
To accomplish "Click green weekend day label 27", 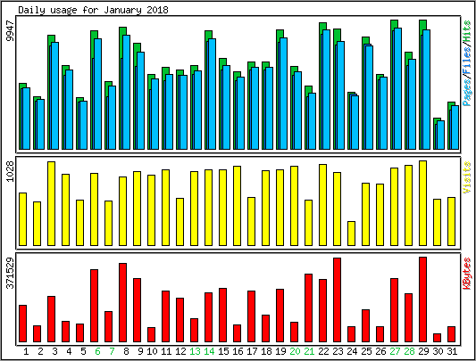I will point(395,351).
